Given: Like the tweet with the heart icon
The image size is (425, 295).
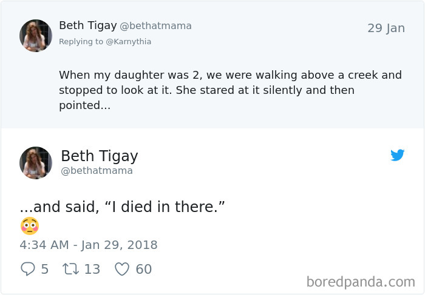Looking at the screenshot, I should coord(122,269).
